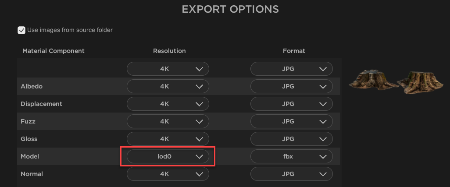Open the Model fbx format dropdown
450x187 pixels.
(292, 157)
